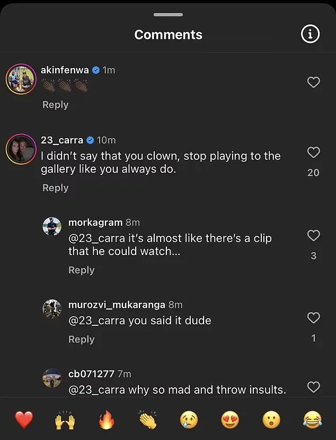Image resolution: width=336 pixels, height=440 pixels.
Task: Select the heart-eyes emoji reaction
Action: [230, 420]
